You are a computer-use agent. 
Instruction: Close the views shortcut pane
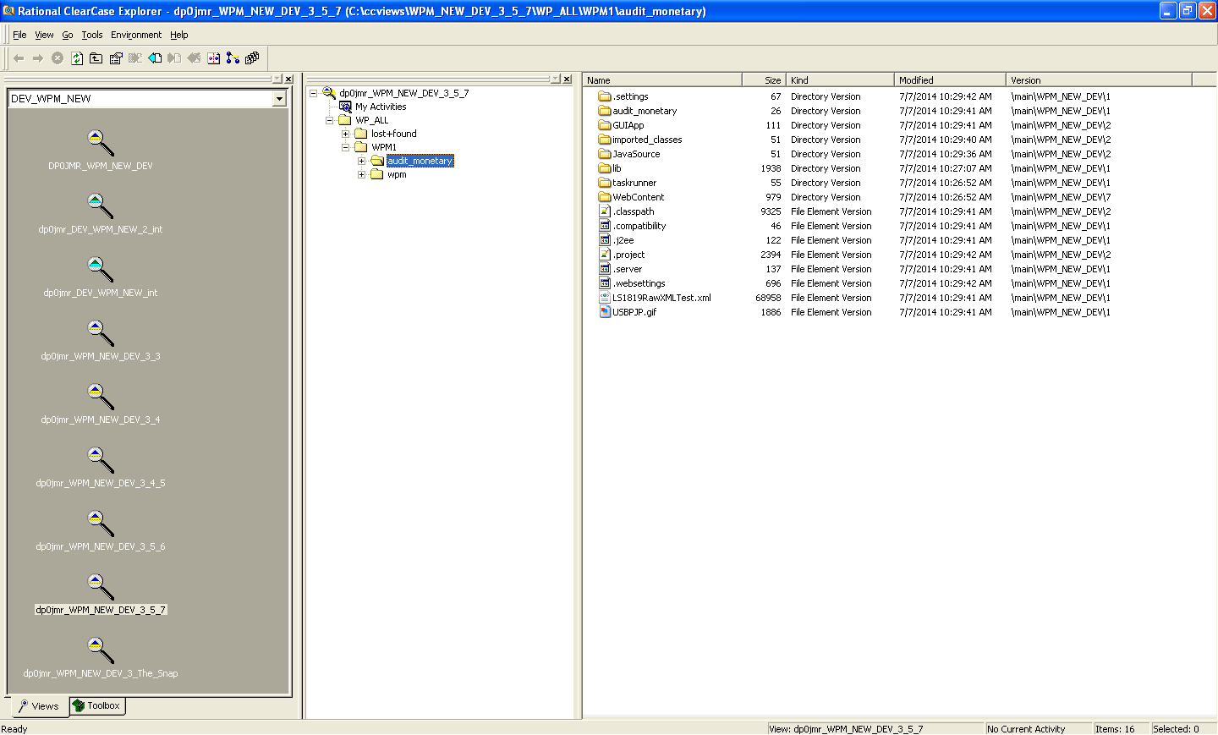pyautogui.click(x=288, y=79)
